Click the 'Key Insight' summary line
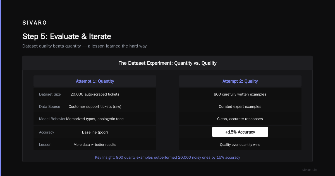 pos(167,158)
